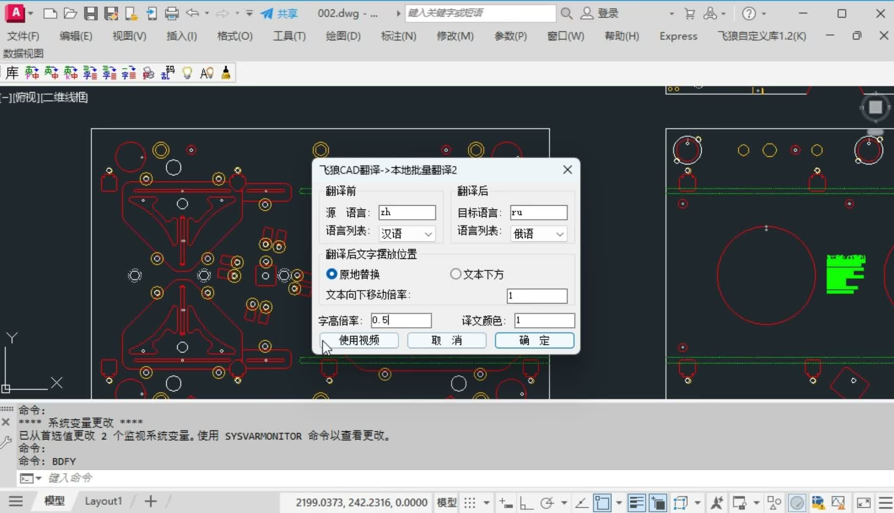
Task: Click the clean screen expand icon
Action: pos(863,503)
